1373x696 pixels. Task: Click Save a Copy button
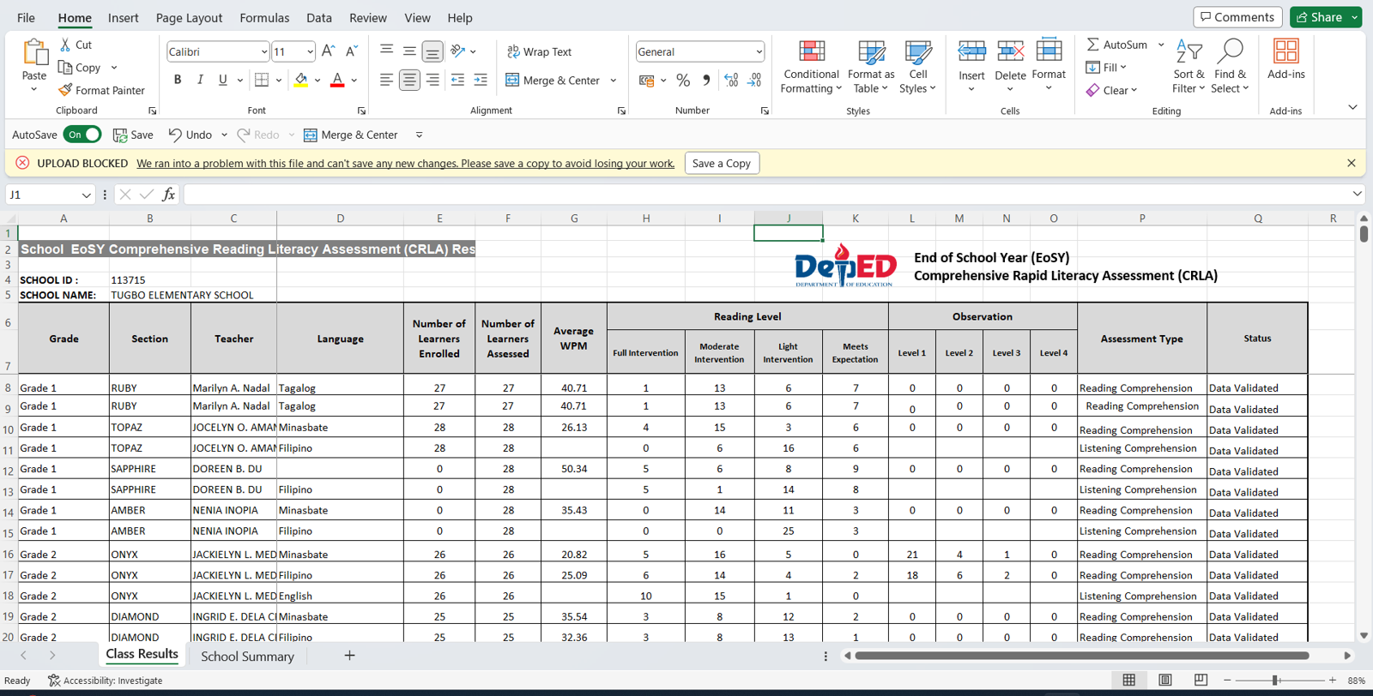[x=722, y=163]
